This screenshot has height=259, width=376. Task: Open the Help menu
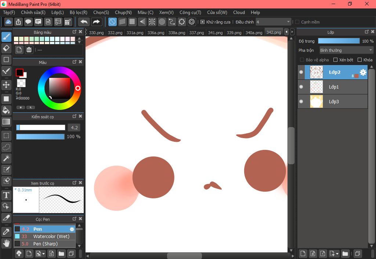pyautogui.click(x=255, y=12)
